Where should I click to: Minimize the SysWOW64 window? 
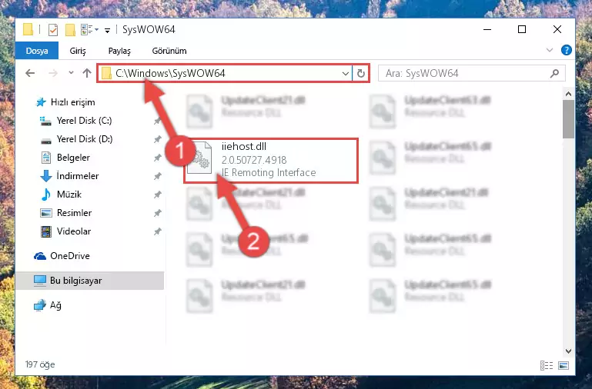[487, 29]
